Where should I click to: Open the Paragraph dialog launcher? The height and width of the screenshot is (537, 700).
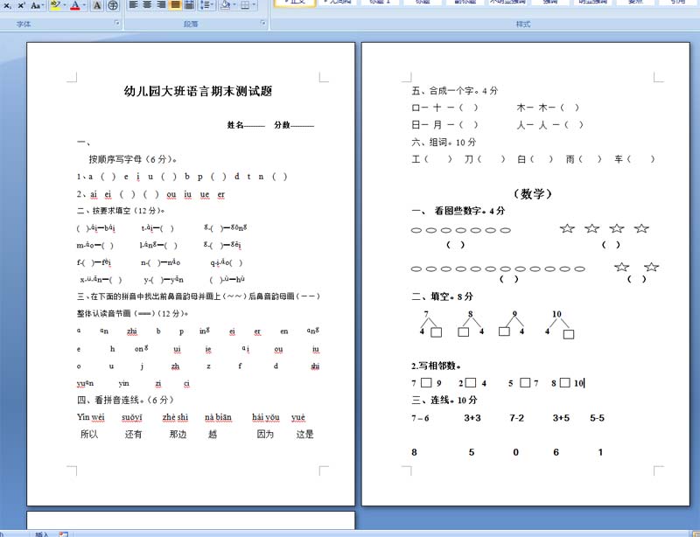click(263, 23)
